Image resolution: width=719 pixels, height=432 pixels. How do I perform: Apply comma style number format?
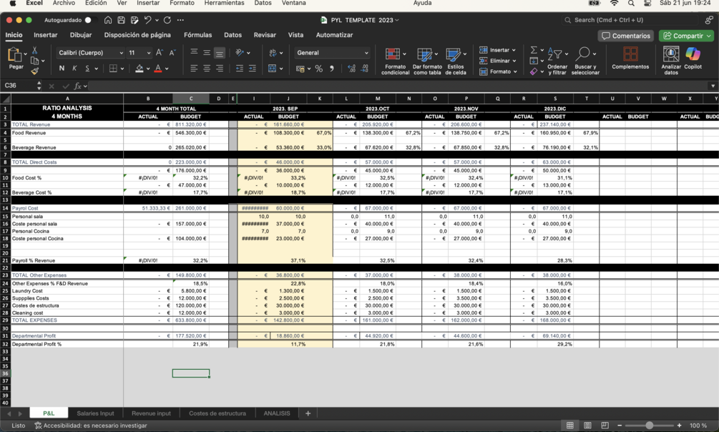coord(331,69)
